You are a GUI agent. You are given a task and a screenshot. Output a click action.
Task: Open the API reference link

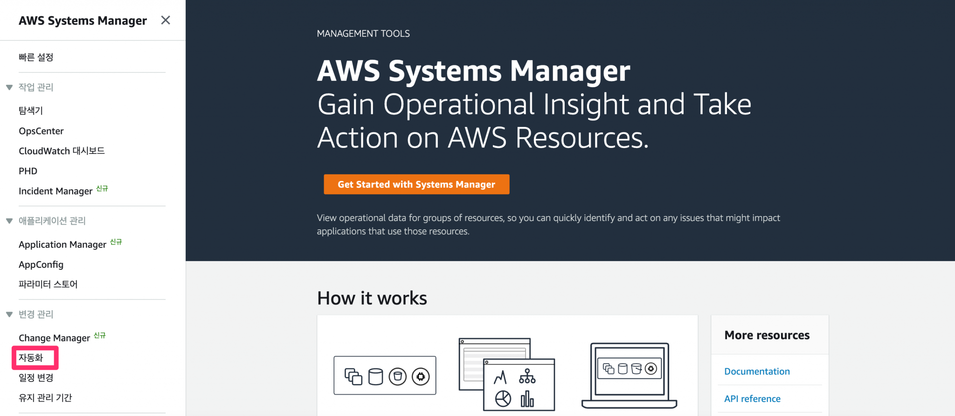(x=752, y=399)
